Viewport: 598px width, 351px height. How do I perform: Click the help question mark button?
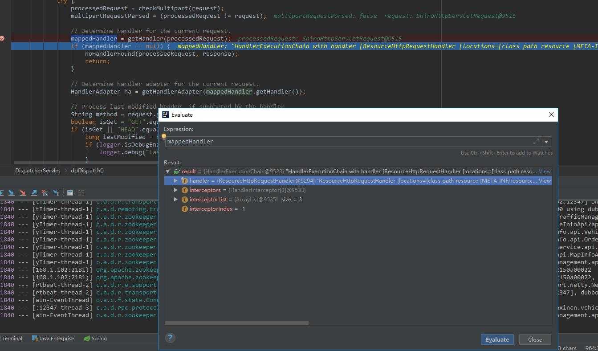click(170, 338)
